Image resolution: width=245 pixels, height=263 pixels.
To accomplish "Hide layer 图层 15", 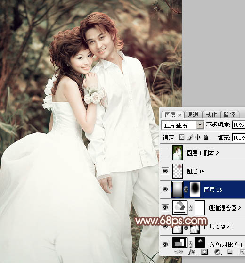I will (165, 171).
